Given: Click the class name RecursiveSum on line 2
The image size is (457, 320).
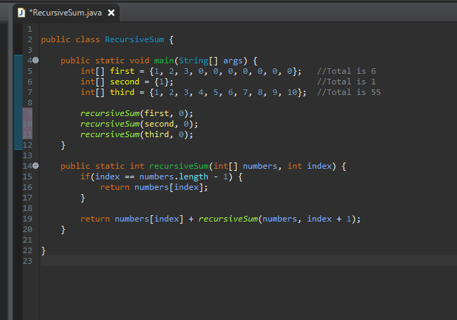Looking at the screenshot, I should coord(134,39).
